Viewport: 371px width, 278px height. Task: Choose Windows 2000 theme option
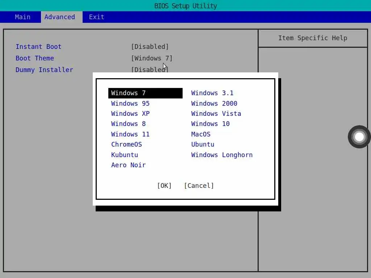(x=214, y=104)
